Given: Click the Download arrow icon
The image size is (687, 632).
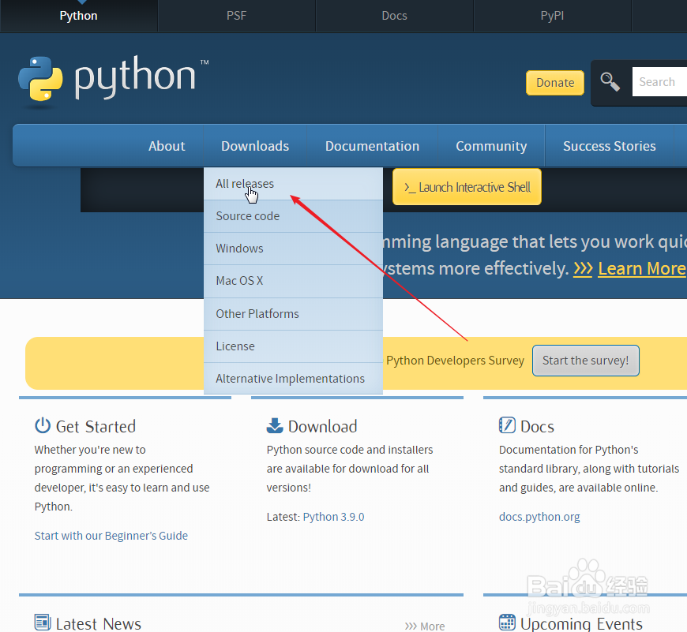Looking at the screenshot, I should [x=275, y=426].
